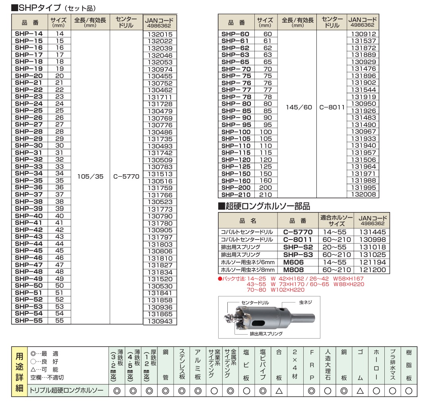442x409 pixels.
Task: Click JAN code 130943
Action: point(160,321)
